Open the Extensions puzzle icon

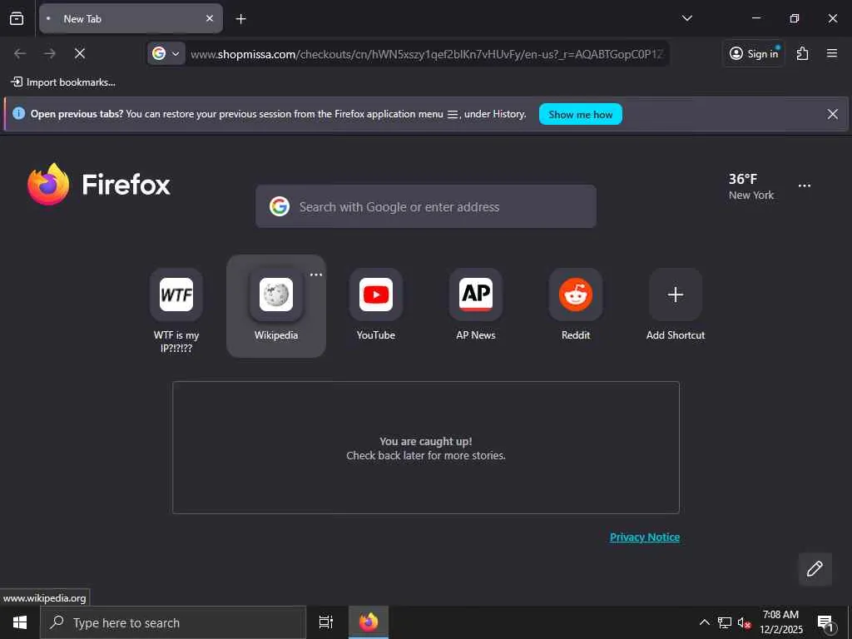coord(803,53)
